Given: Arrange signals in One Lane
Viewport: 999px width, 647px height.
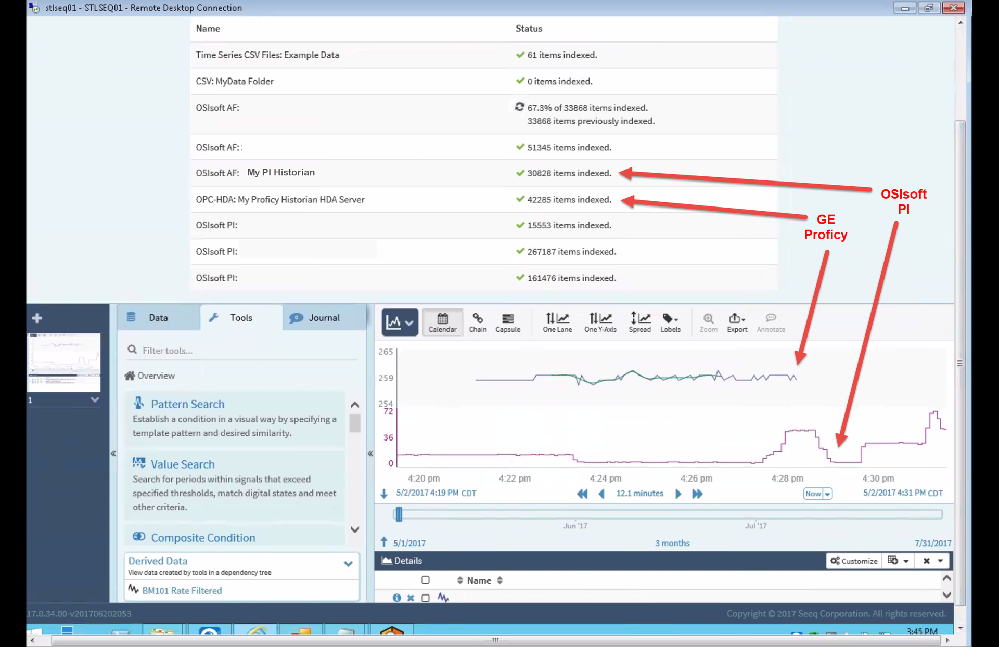Looking at the screenshot, I should 557,322.
